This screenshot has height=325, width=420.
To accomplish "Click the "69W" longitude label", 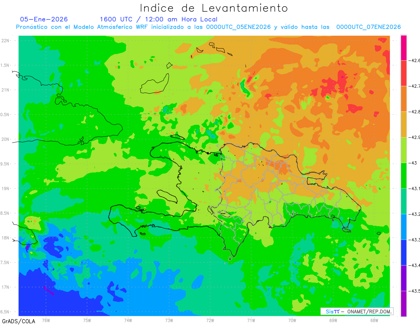I will tap(333, 320).
